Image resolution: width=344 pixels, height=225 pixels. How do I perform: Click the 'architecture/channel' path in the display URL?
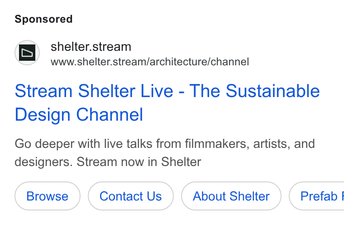click(x=200, y=62)
